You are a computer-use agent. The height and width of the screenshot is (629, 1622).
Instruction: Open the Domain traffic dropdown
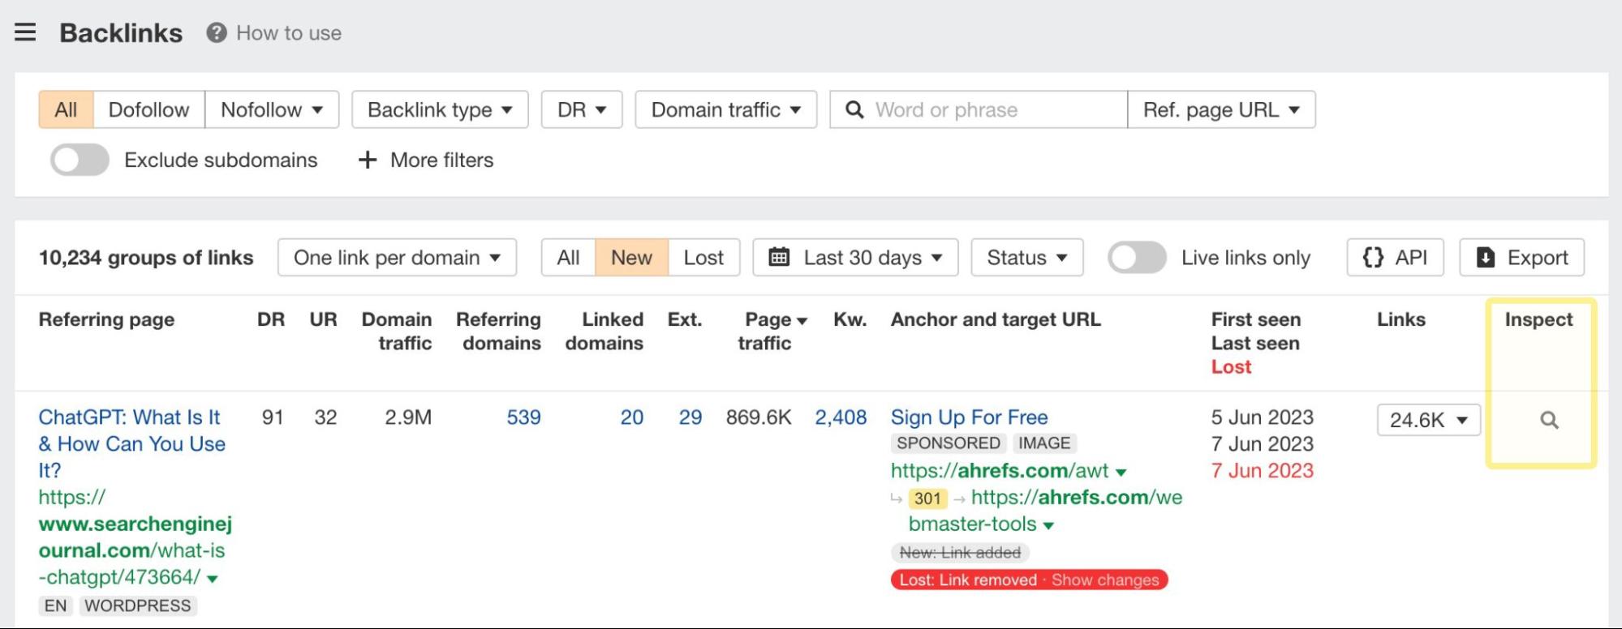tap(725, 109)
